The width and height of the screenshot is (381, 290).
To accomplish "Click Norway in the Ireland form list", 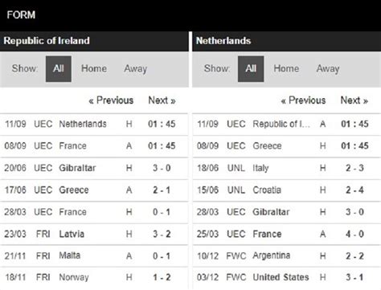I will pyautogui.click(x=74, y=277).
